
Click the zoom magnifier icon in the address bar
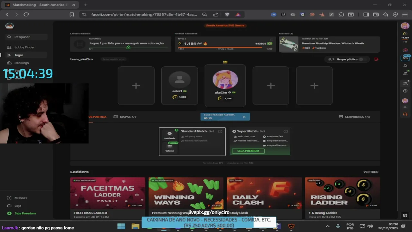click(204, 15)
